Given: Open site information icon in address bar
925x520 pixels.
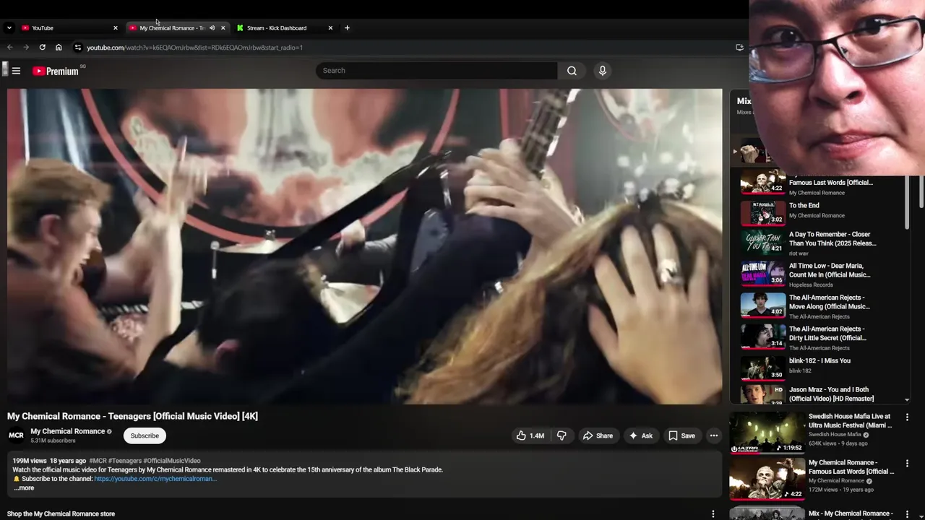Looking at the screenshot, I should pyautogui.click(x=78, y=48).
